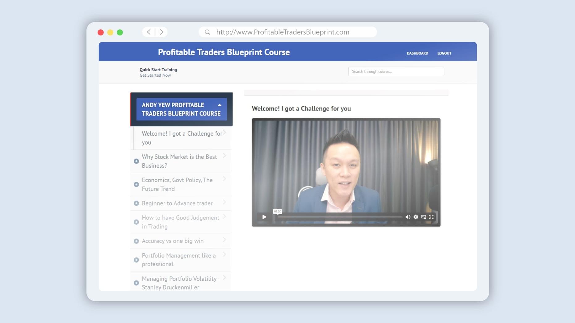Click chevron beside Beginner to Advance trader
This screenshot has width=575, height=323.
[x=225, y=202]
